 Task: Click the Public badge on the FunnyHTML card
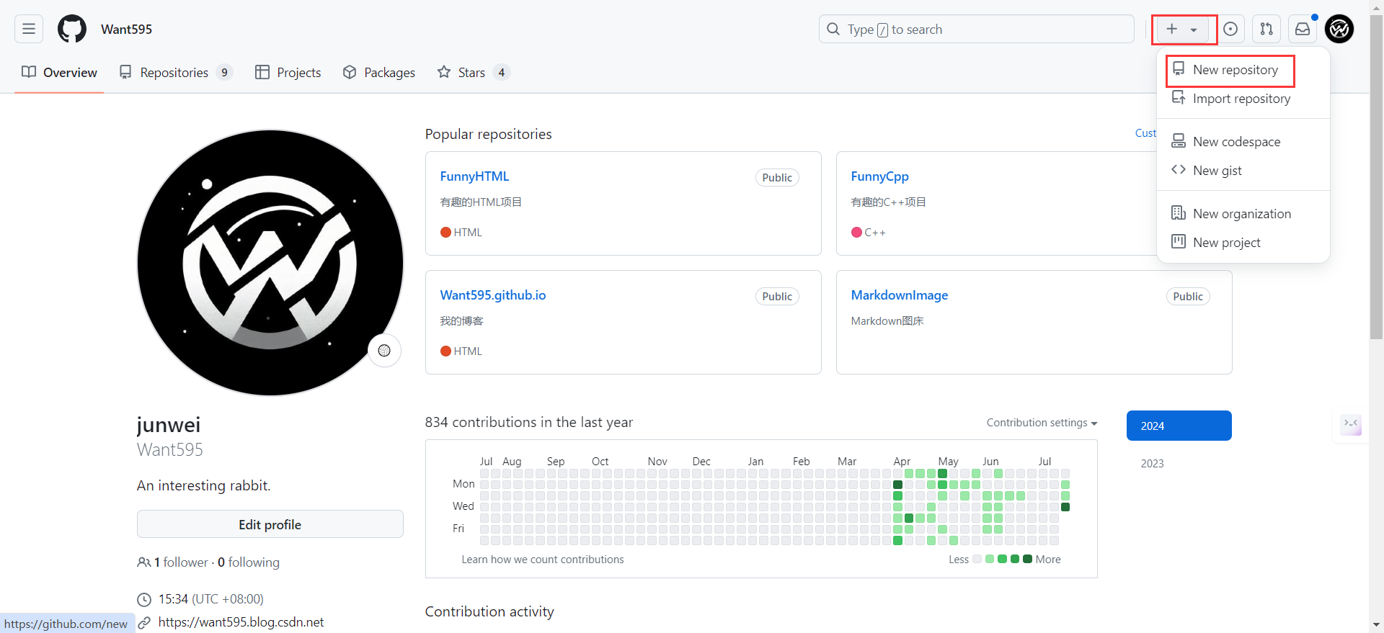(777, 178)
